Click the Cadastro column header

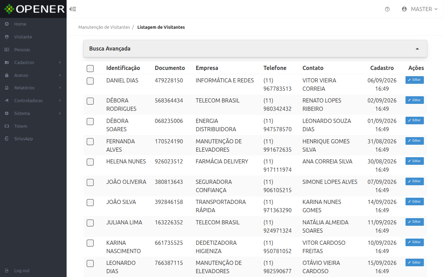(382, 68)
